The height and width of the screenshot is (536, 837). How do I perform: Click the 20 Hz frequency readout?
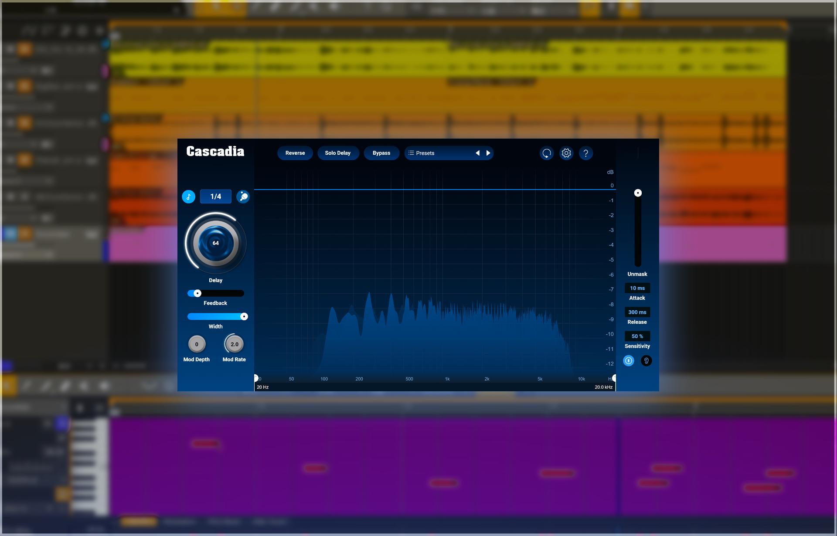[263, 387]
